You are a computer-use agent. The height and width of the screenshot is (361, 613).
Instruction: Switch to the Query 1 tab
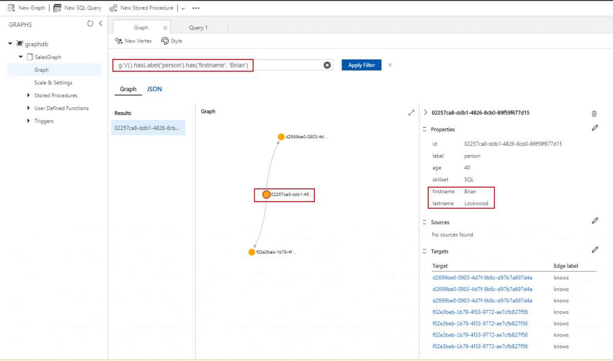[198, 27]
